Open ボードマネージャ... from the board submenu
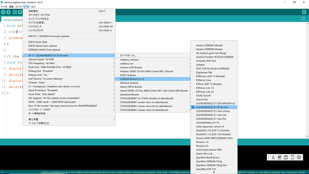 (x=128, y=55)
